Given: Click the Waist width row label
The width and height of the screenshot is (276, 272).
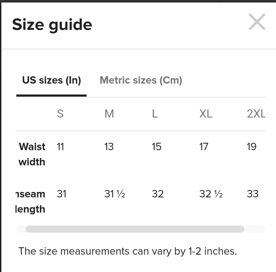Looking at the screenshot, I should (x=32, y=154).
